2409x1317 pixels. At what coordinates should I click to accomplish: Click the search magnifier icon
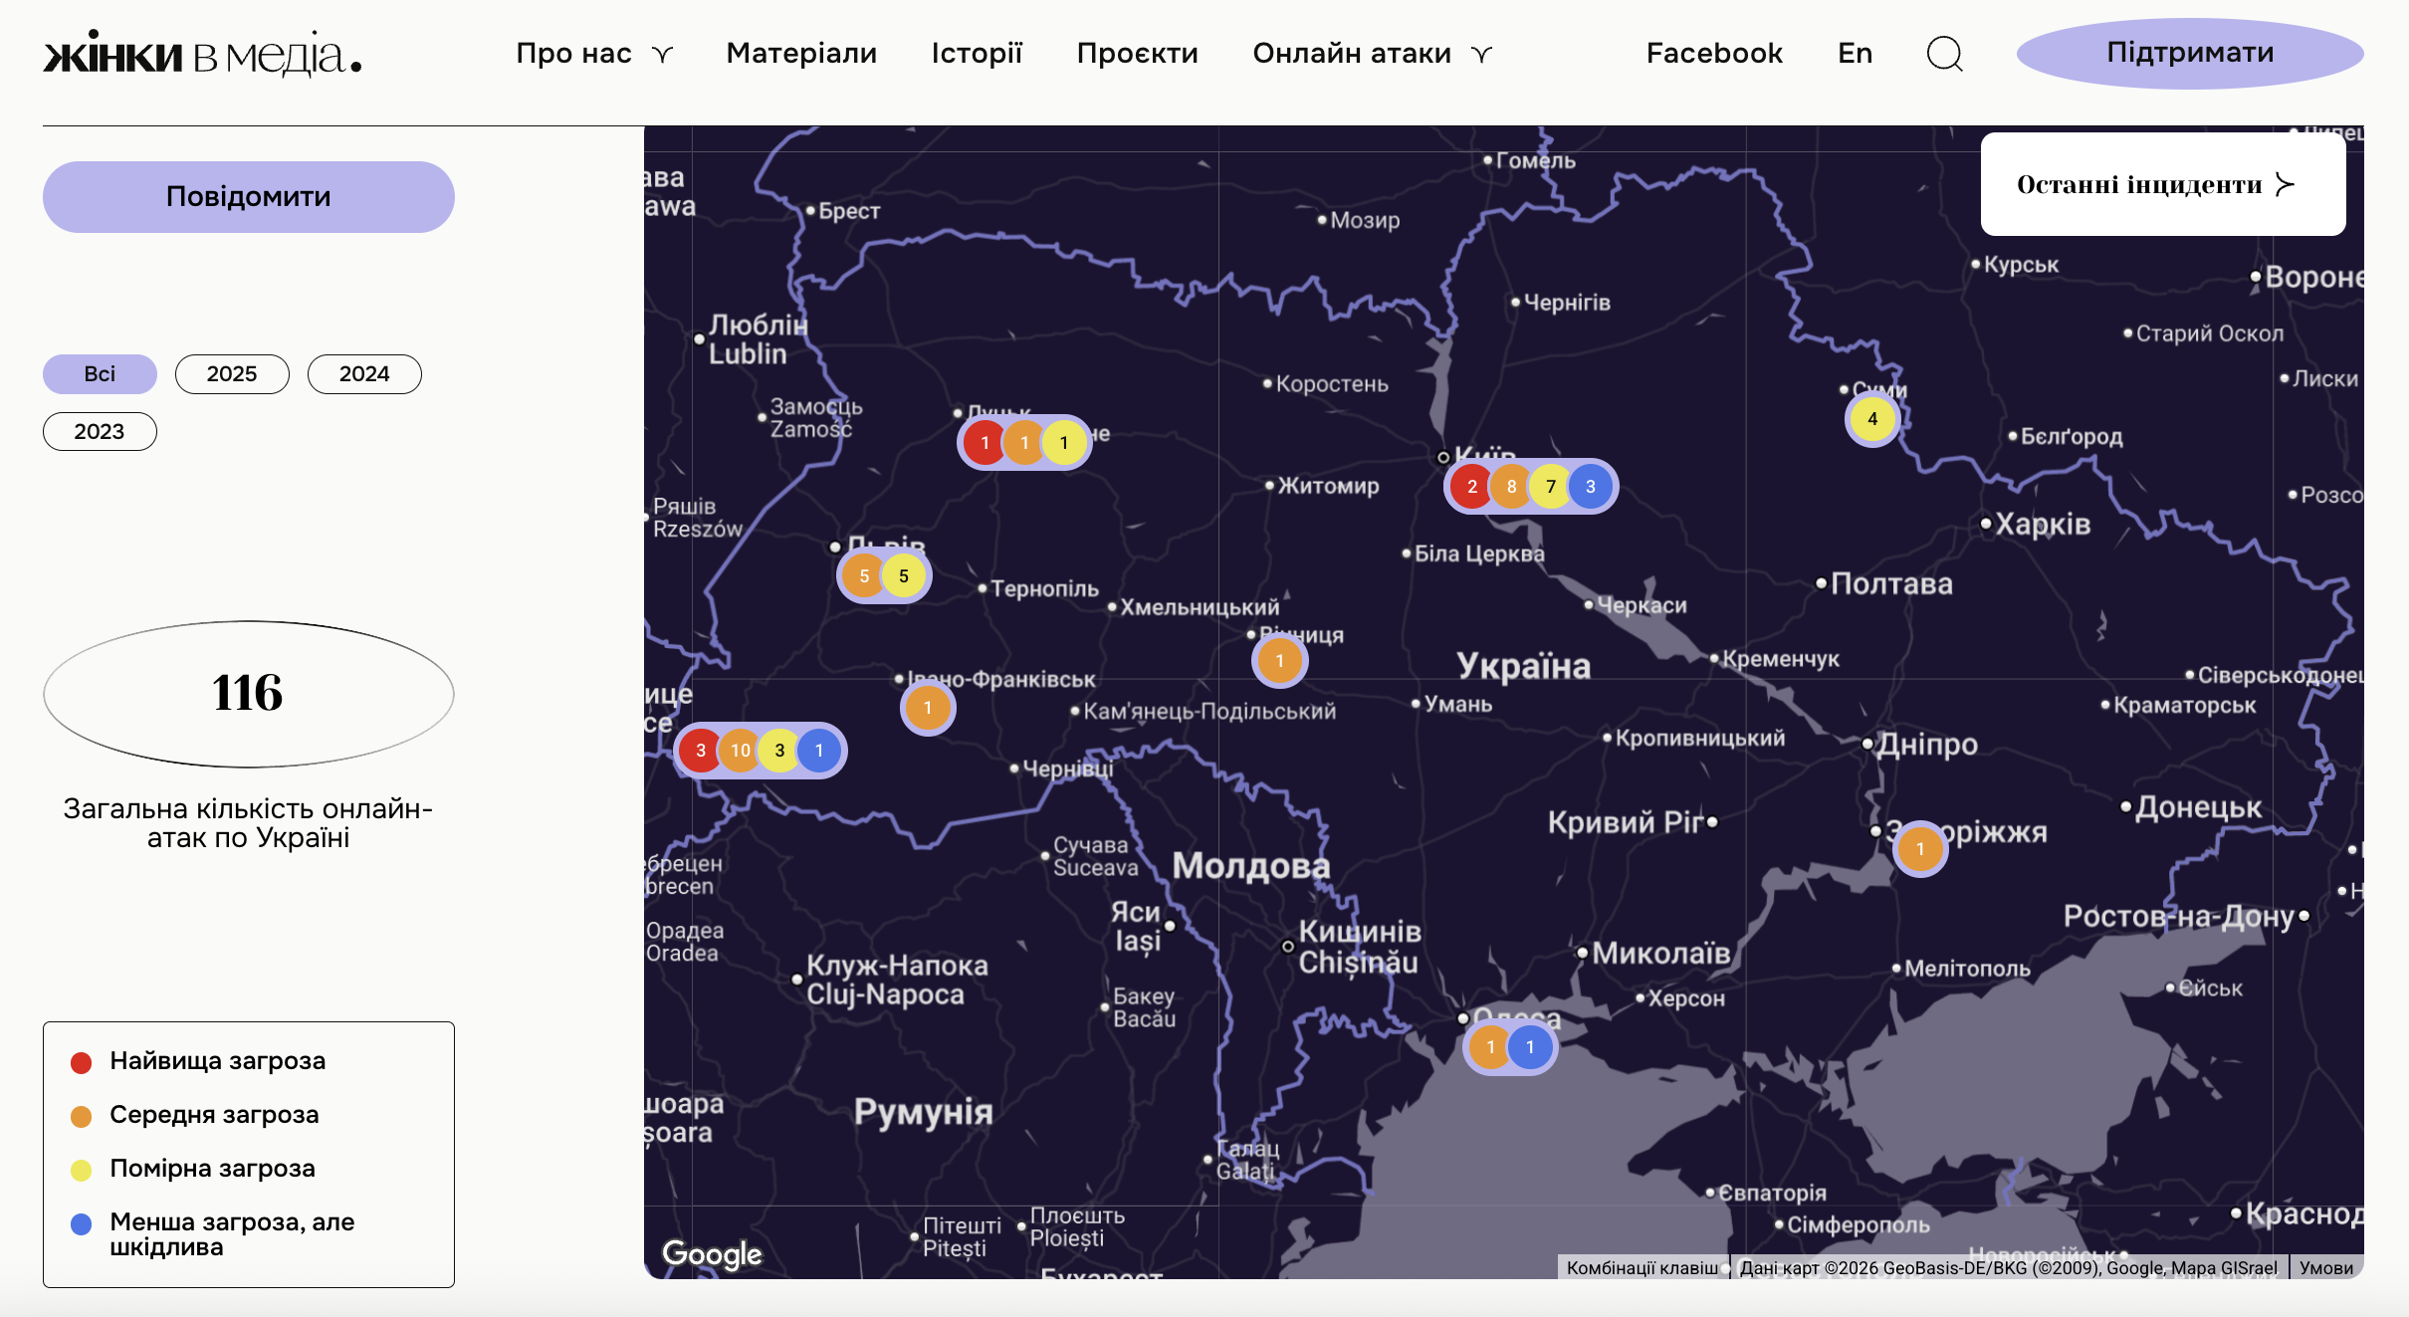coord(1943,54)
